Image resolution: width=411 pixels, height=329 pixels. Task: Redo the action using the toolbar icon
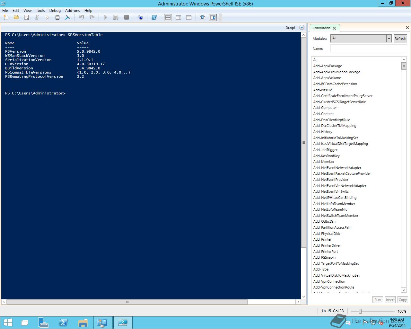(92, 17)
